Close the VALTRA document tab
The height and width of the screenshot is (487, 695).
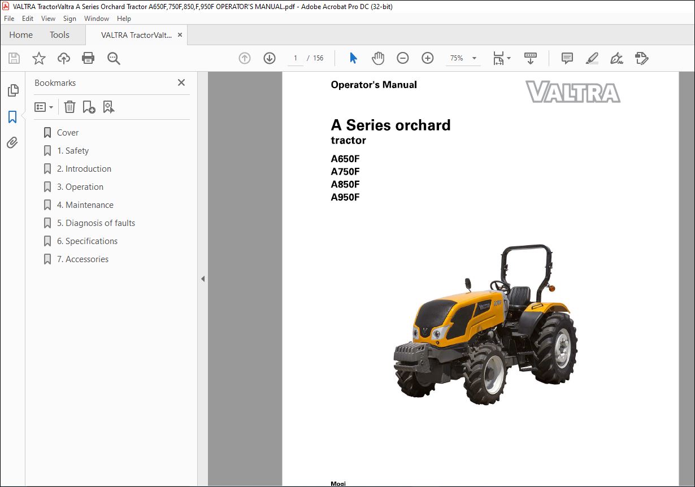pos(180,35)
